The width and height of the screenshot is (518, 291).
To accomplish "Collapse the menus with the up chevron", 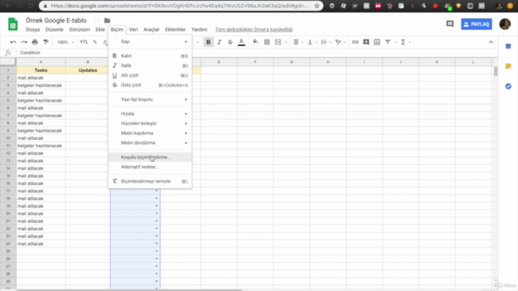I will click(x=491, y=42).
